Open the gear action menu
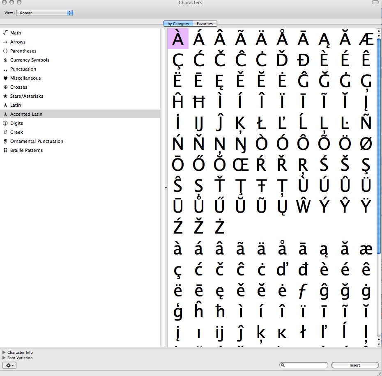Screen dimensions: 382x376 pyautogui.click(x=9, y=365)
